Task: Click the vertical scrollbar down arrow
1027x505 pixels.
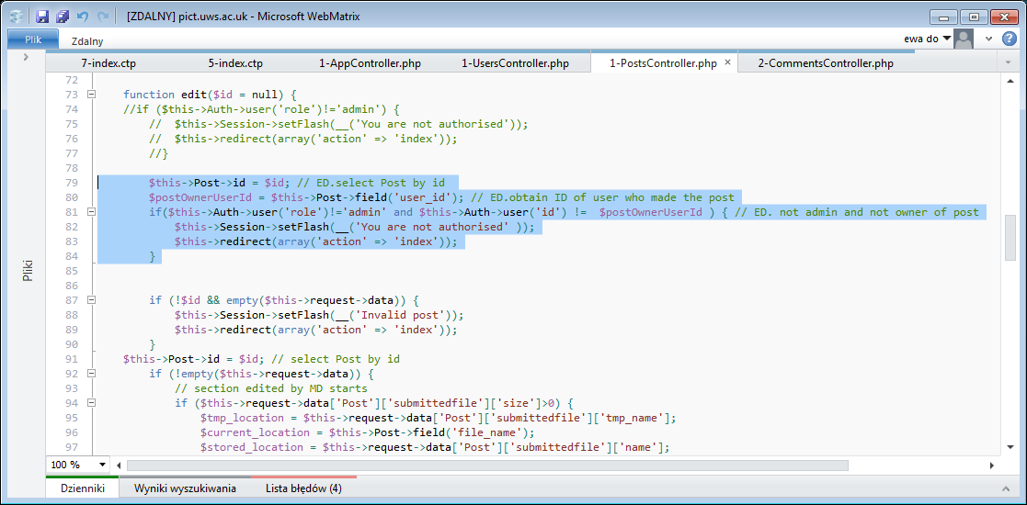Action: tap(1010, 448)
